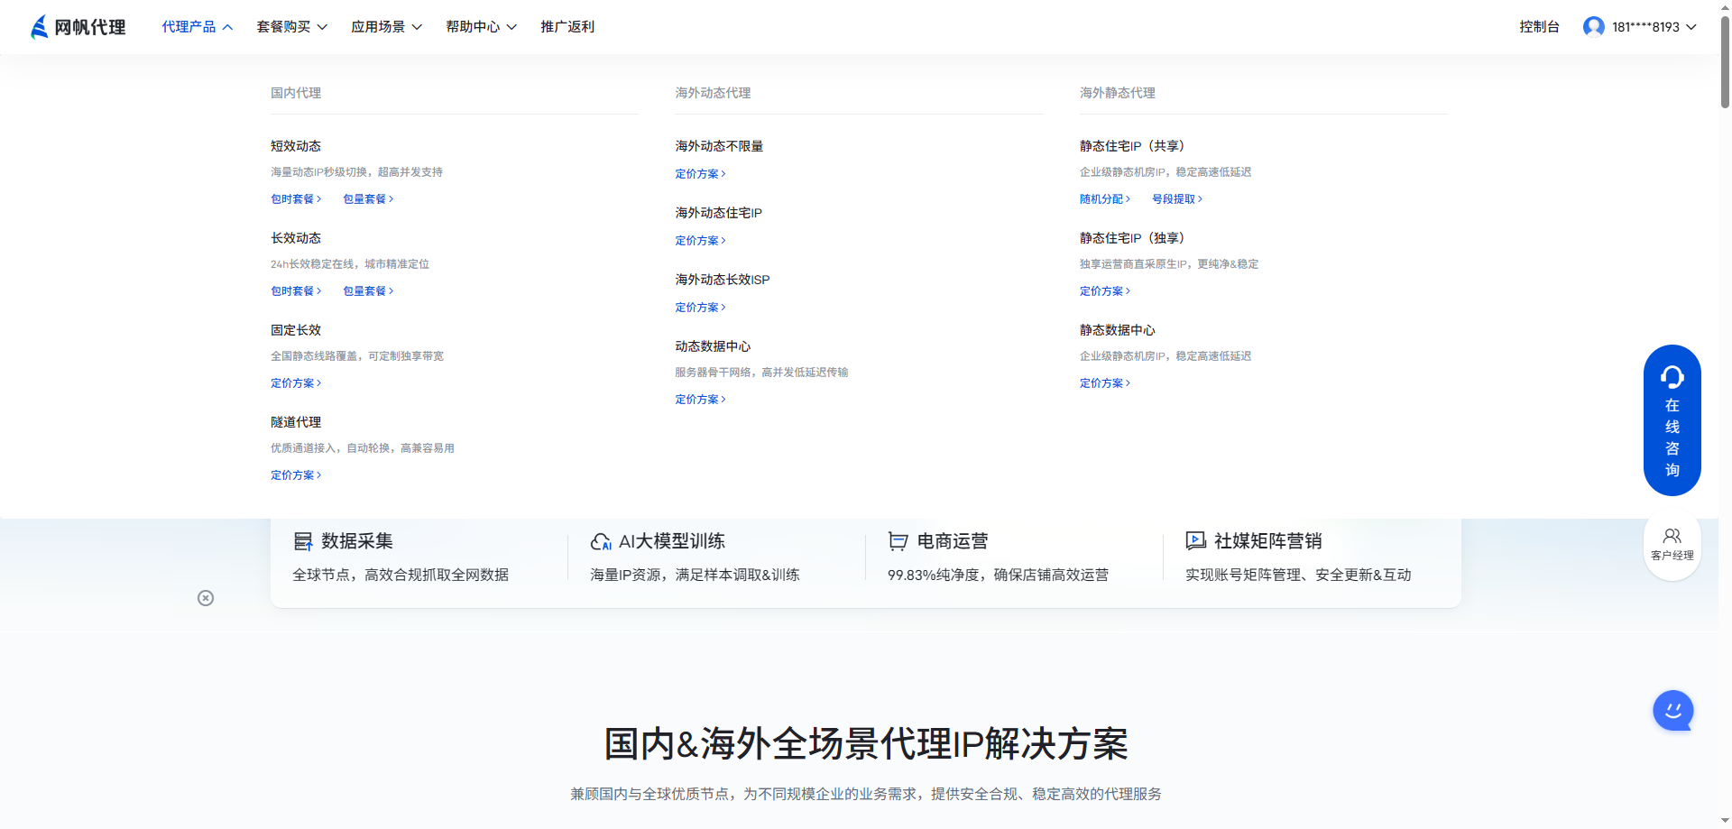This screenshot has height=829, width=1732.
Task: Click the AI大模型训练 cloud icon
Action: [601, 541]
